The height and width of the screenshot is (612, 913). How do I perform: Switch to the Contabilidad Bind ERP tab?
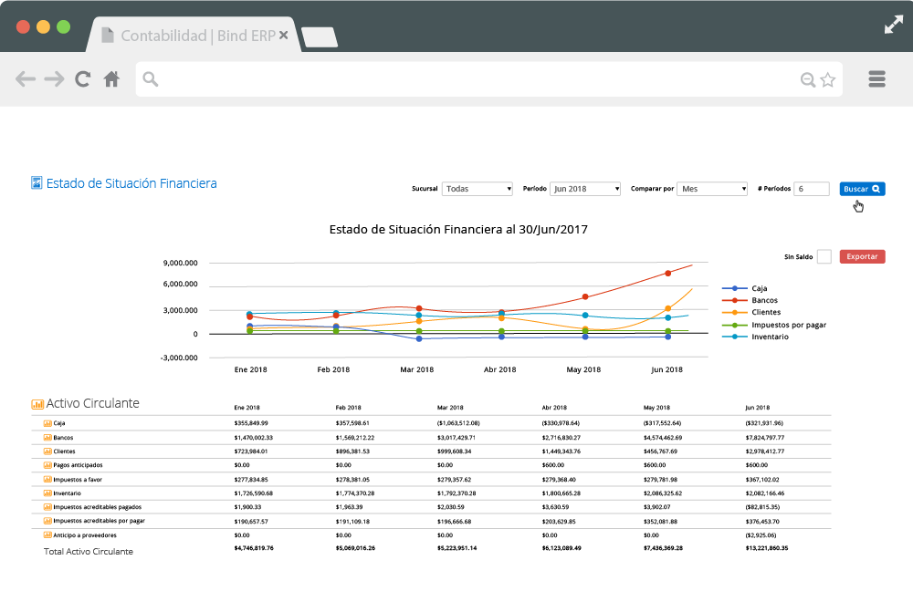(x=192, y=35)
